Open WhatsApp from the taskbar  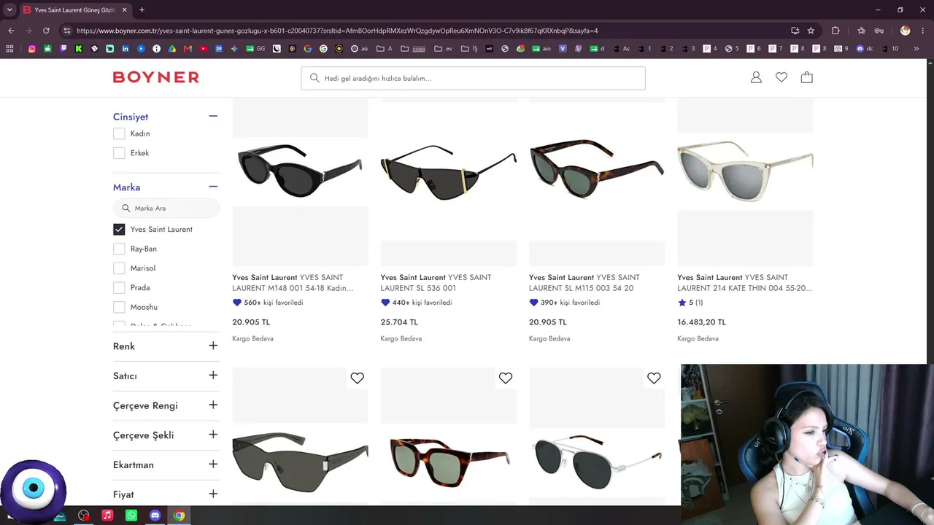coord(131,516)
